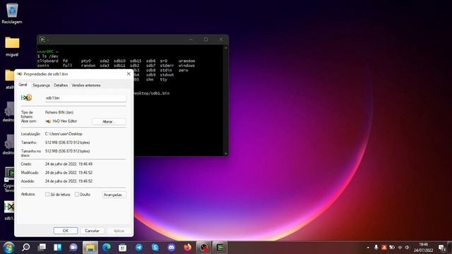
Task: Launch Firefox from the taskbar
Action: [188, 248]
